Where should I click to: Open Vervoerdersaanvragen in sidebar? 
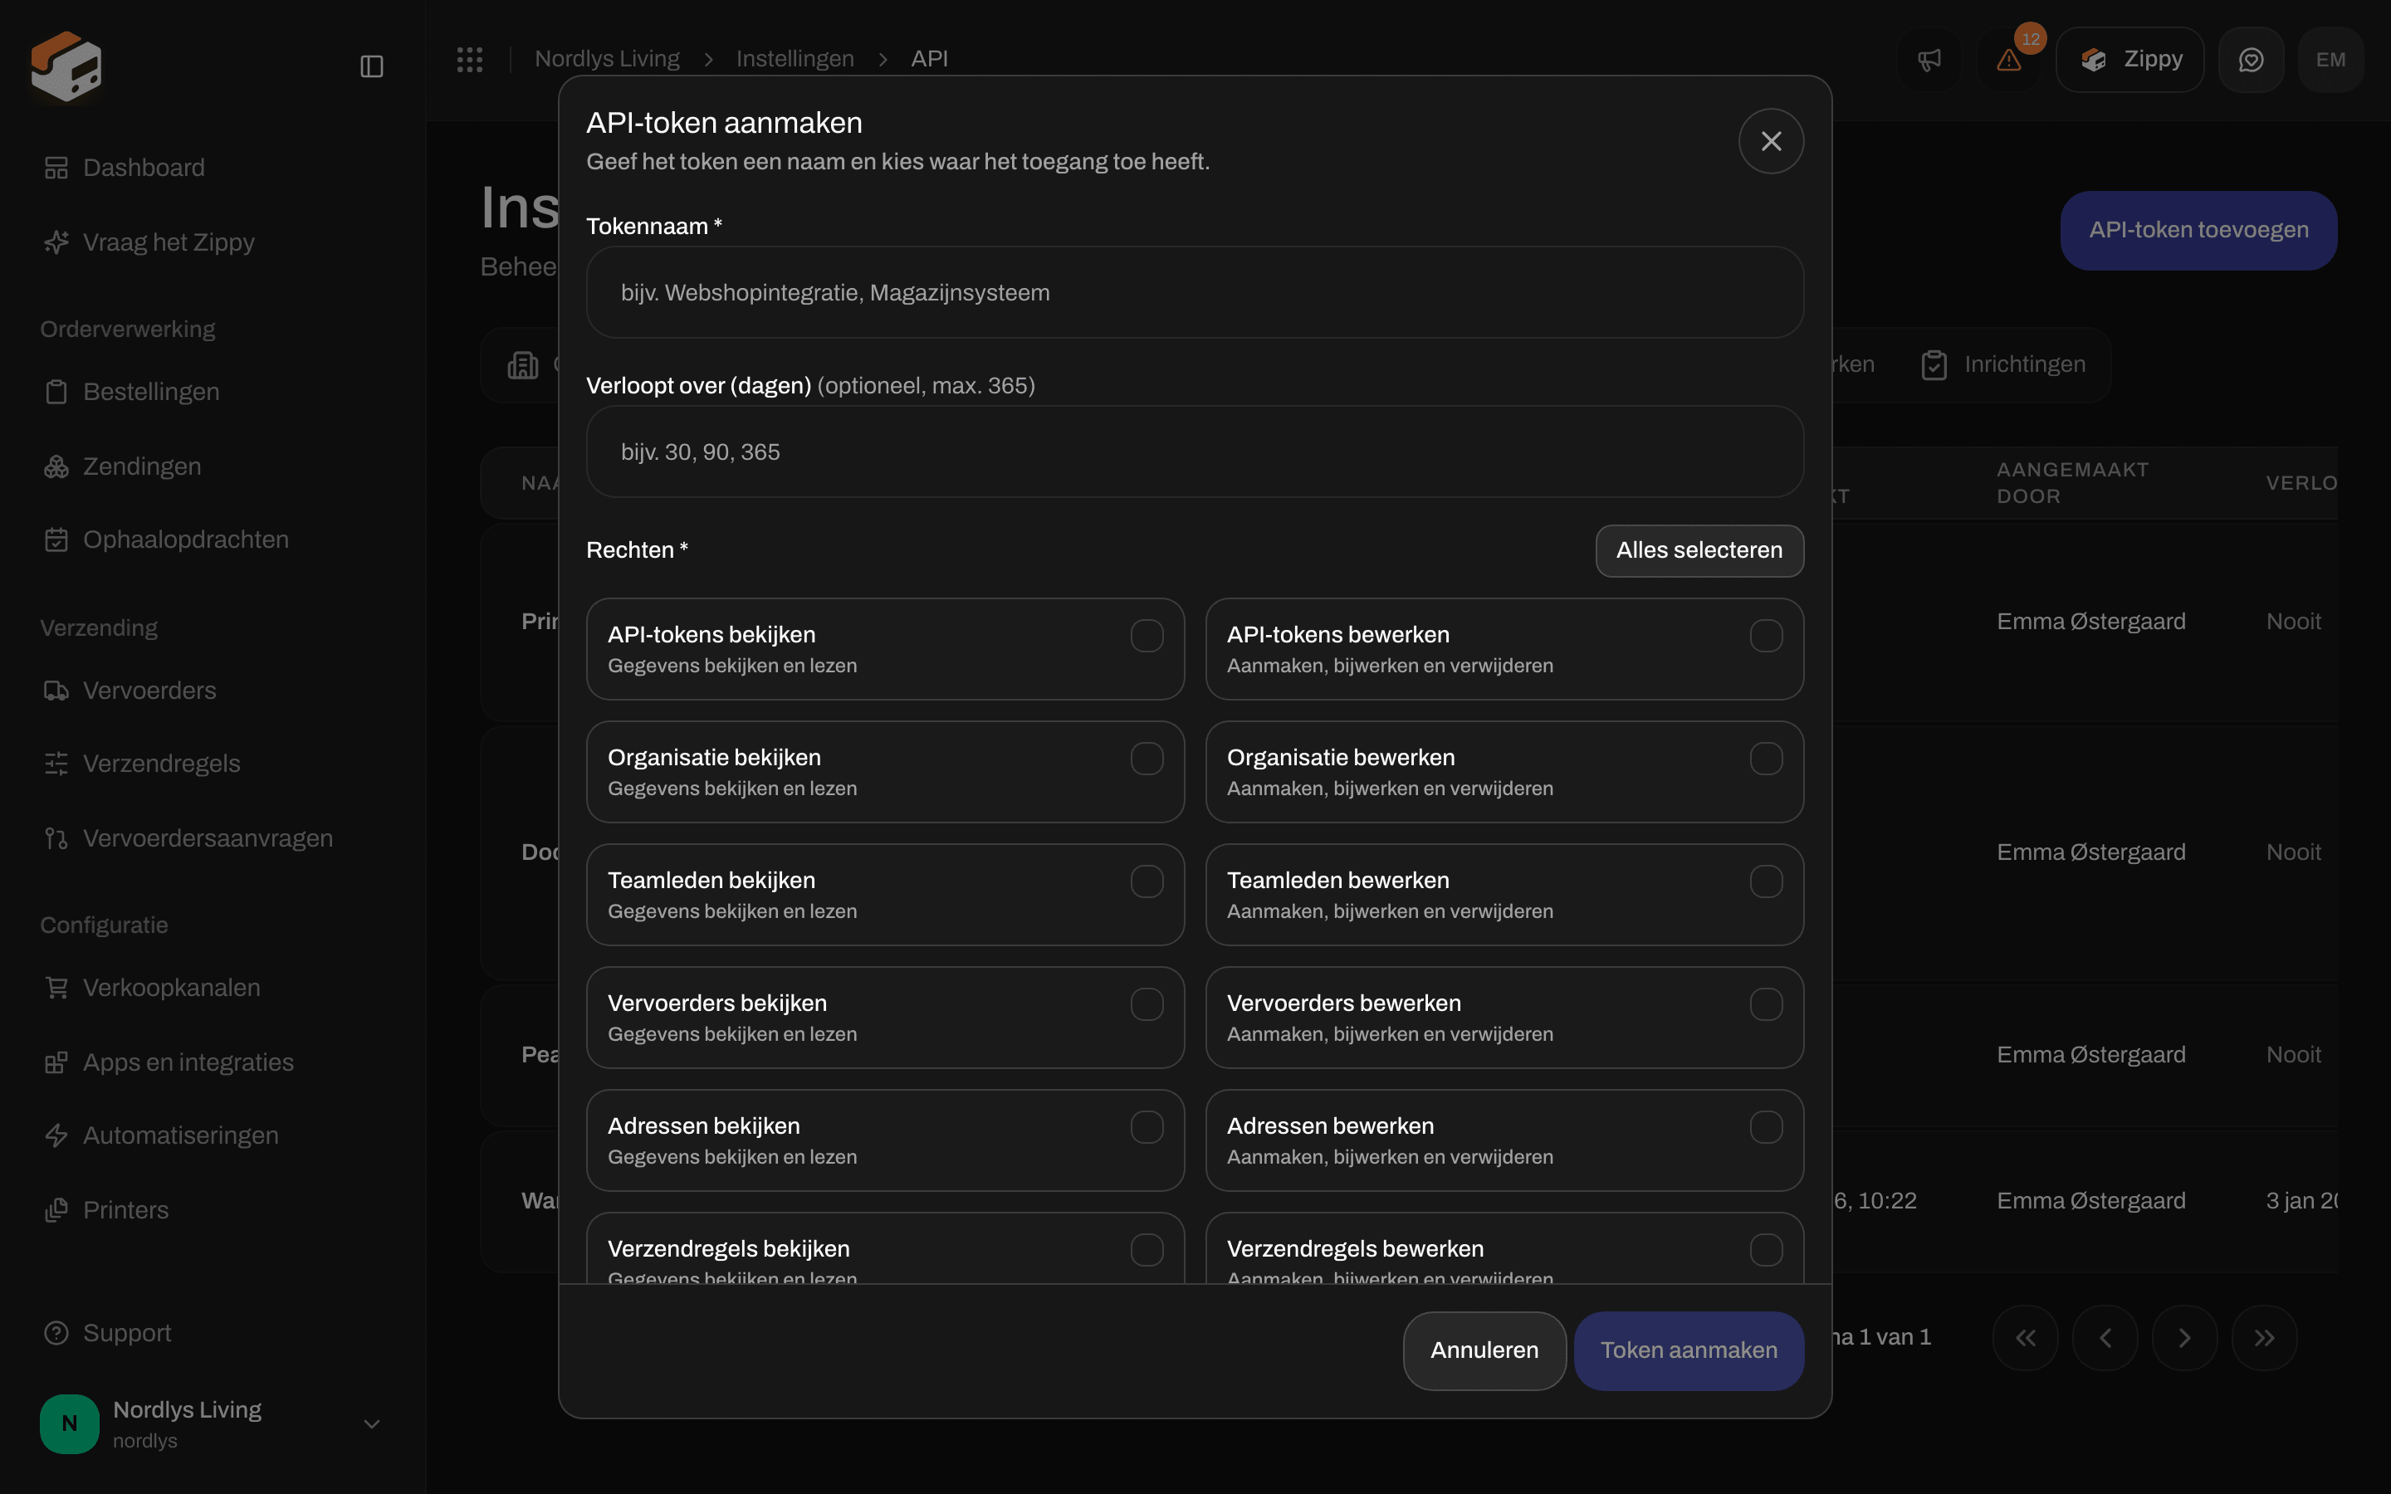(x=188, y=838)
